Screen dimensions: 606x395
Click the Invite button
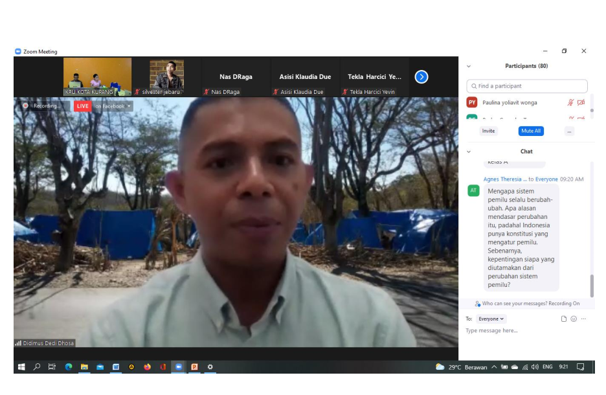coord(488,131)
